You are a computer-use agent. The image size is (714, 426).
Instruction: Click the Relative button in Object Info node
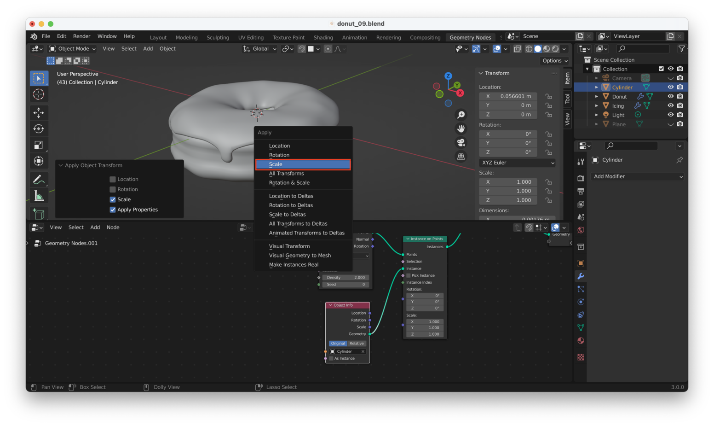[x=357, y=344]
